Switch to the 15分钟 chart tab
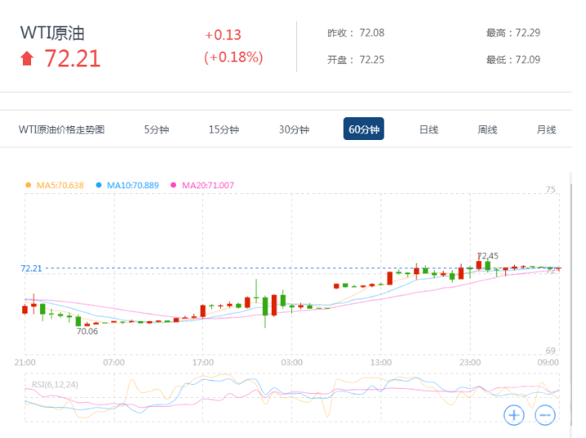Screen dimensions: 586x438 [x=223, y=129]
